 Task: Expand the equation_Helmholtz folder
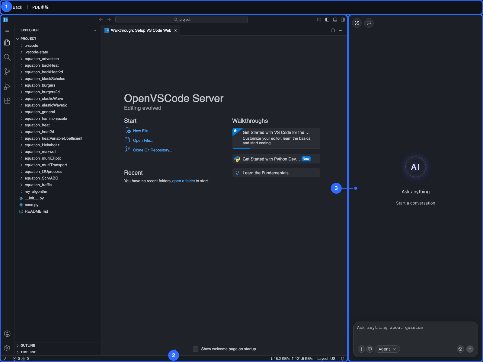(x=58, y=145)
